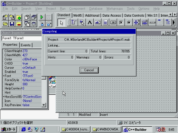This screenshot has height=133, width=178.
Task: Select the Memo component icon
Action: (105, 22)
